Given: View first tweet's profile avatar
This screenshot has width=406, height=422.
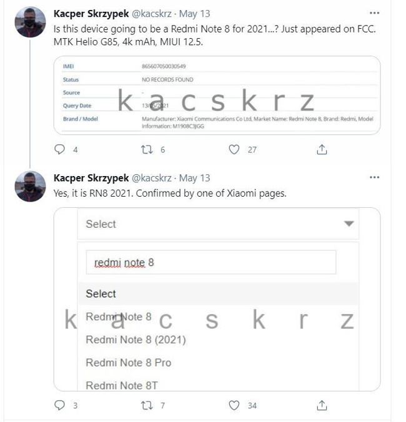Looking at the screenshot, I should coord(30,22).
